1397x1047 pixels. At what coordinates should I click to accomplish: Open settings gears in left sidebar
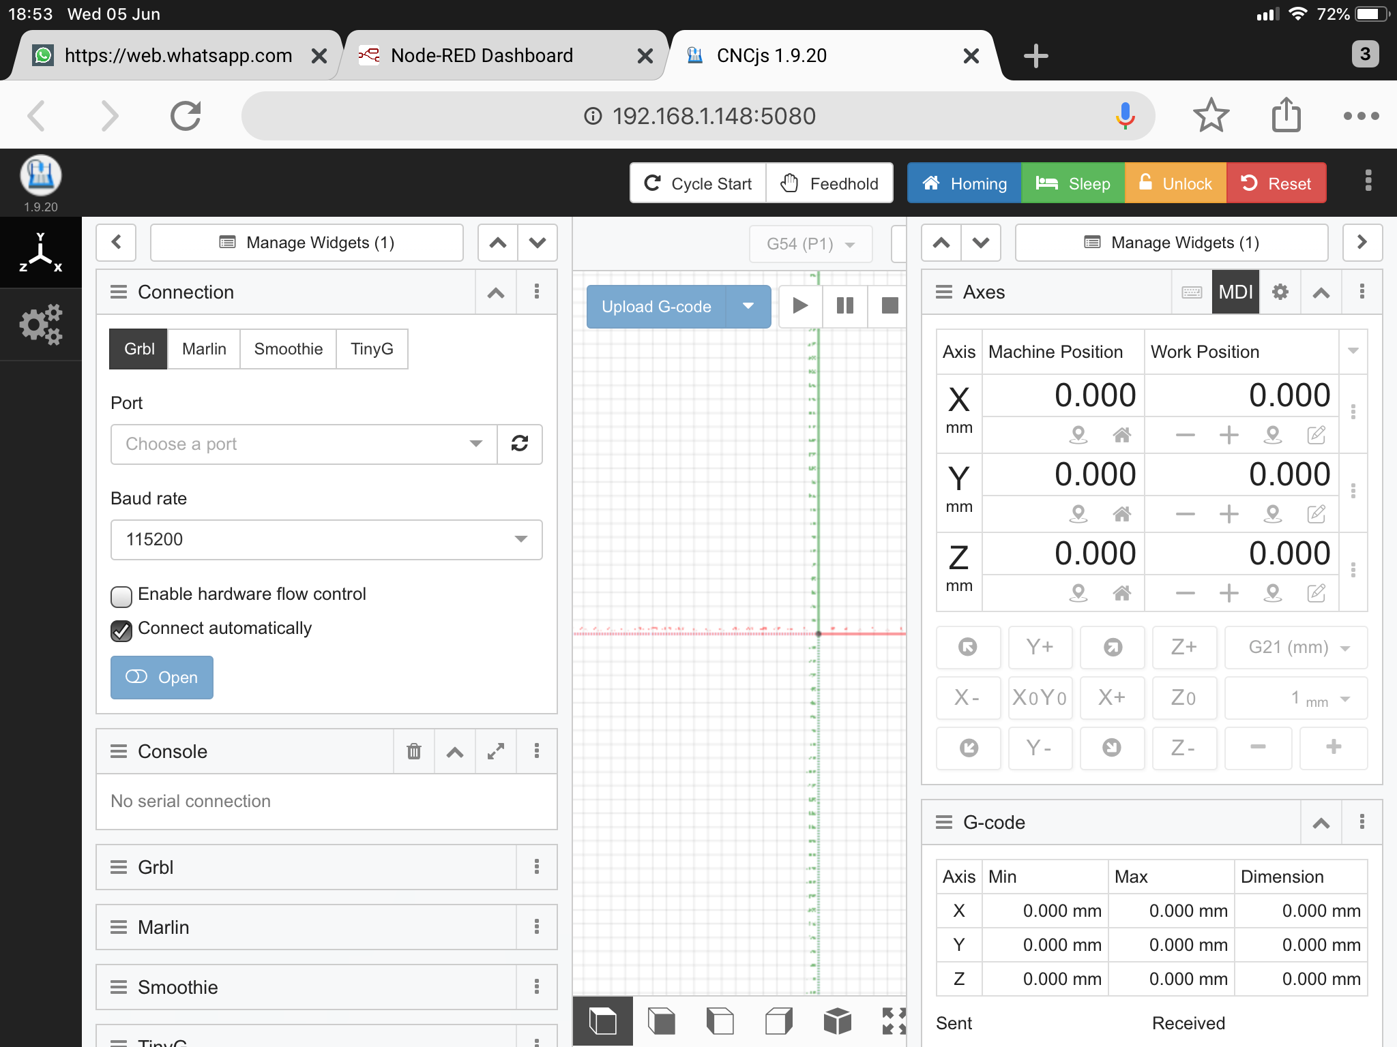pos(40,324)
